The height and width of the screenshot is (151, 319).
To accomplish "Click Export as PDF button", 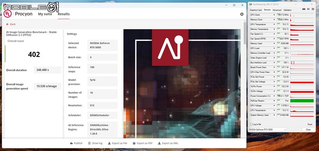I will pos(143,143).
